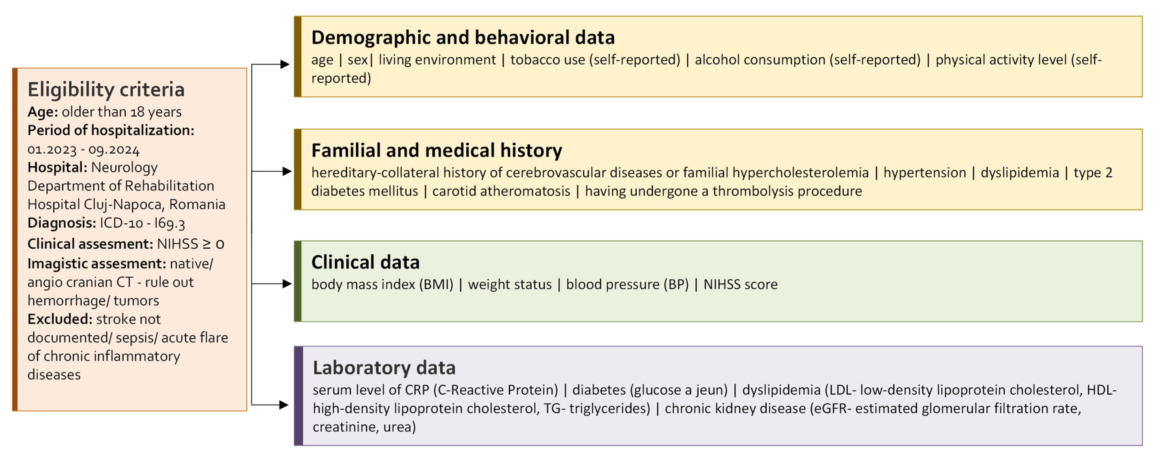This screenshot has height=464, width=1157.
Task: Click 'serum level of CRP' text
Action: click(x=371, y=389)
